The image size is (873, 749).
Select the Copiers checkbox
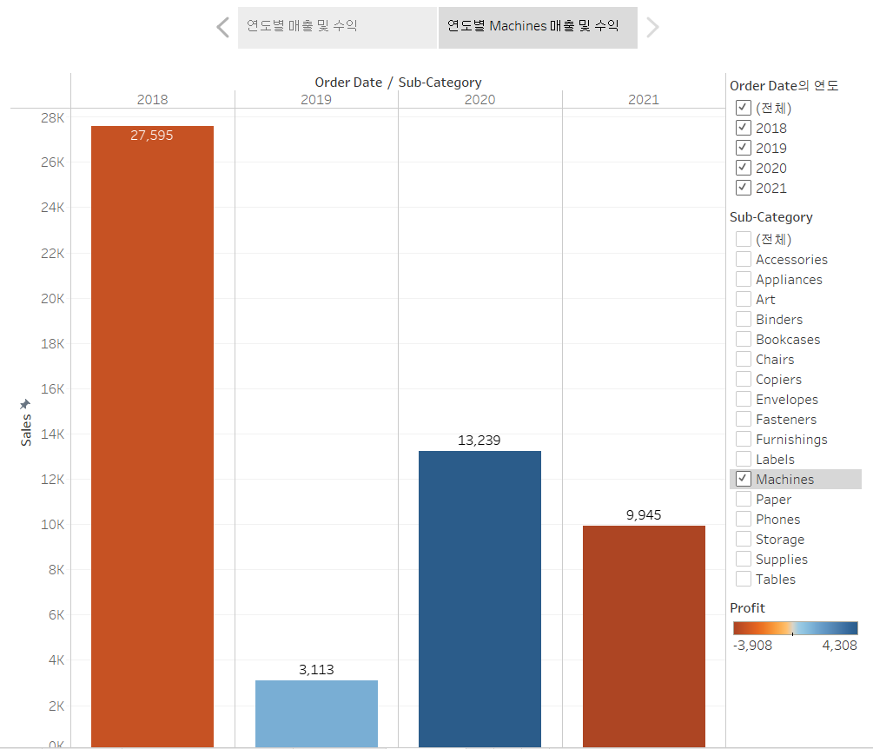click(744, 379)
